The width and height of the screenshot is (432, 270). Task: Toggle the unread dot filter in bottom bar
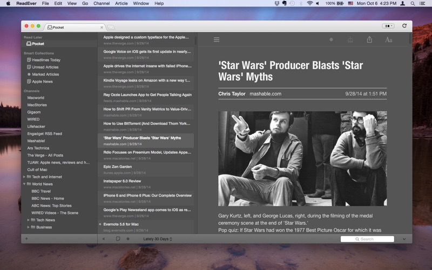[128, 239]
